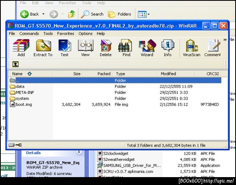
Task: Select the boot.img file
Action: click(x=20, y=105)
